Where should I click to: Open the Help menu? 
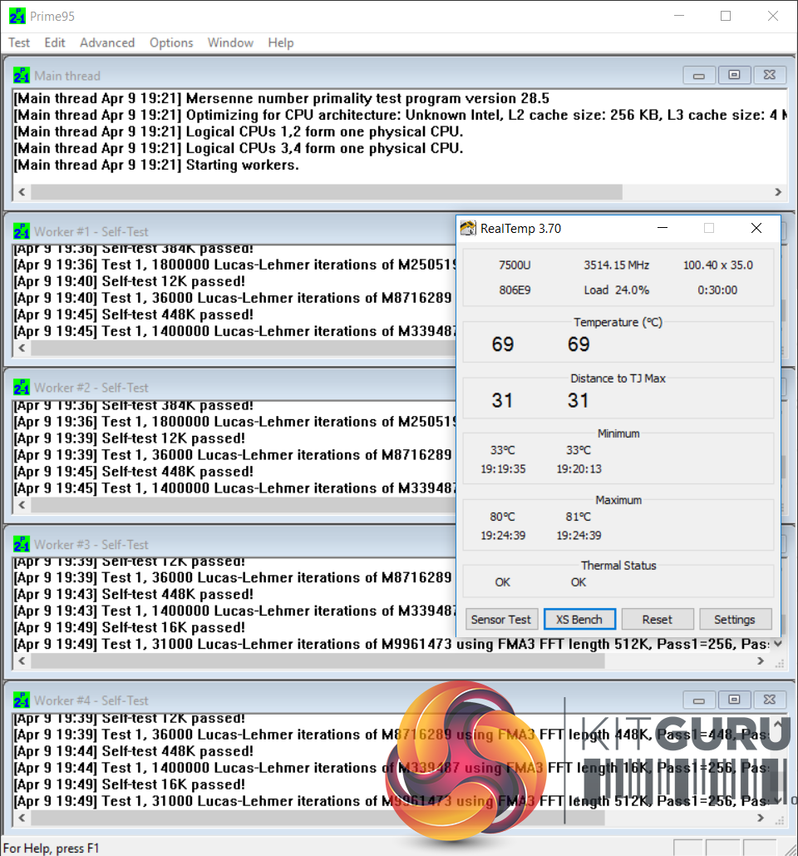[280, 42]
